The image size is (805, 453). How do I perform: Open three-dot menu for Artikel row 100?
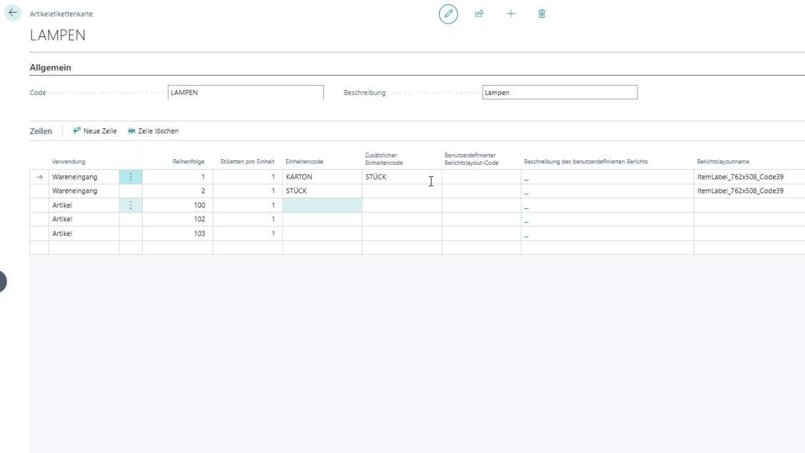(x=131, y=205)
